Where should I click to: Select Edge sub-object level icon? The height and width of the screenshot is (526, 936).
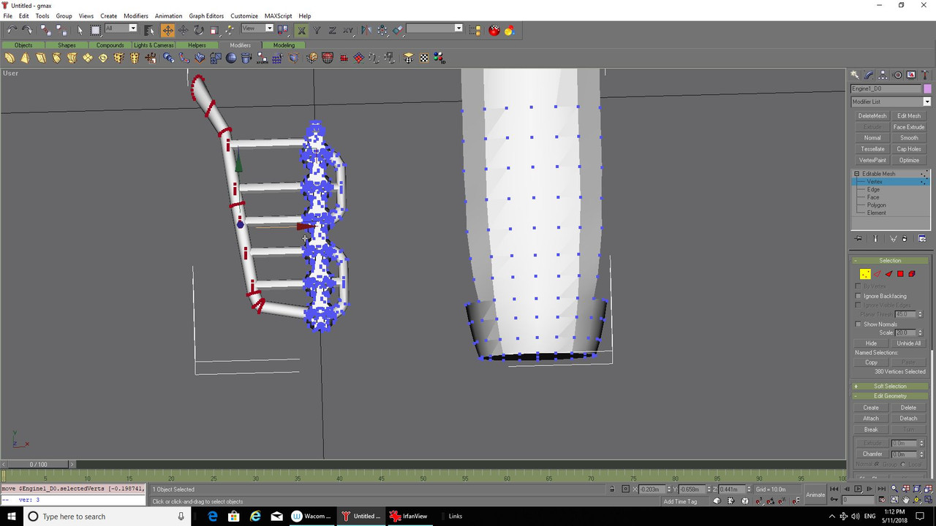click(877, 274)
